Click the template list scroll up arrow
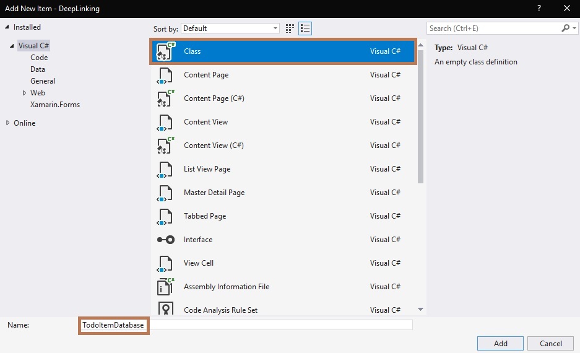 420,45
